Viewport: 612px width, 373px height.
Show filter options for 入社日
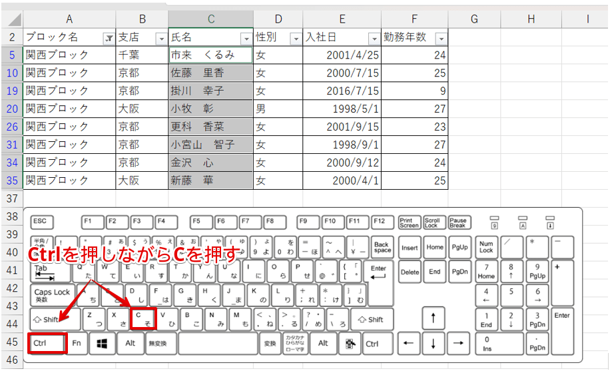pos(374,39)
